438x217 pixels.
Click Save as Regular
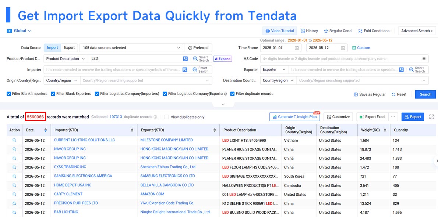370,94
